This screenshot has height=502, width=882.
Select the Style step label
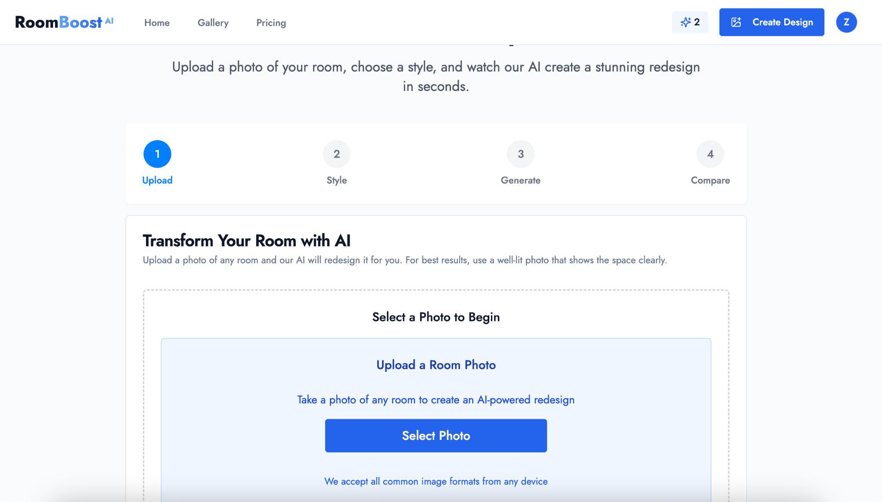coord(336,180)
